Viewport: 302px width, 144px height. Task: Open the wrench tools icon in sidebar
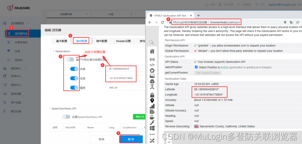[152, 140]
